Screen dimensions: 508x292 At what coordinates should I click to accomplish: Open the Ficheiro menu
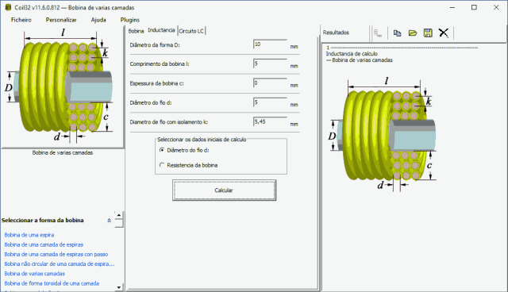[21, 20]
